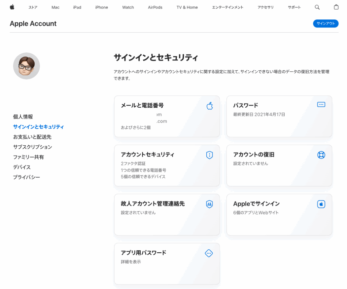Click the people shield icon on 故人アカウント管理連絡先 card

[209, 204]
